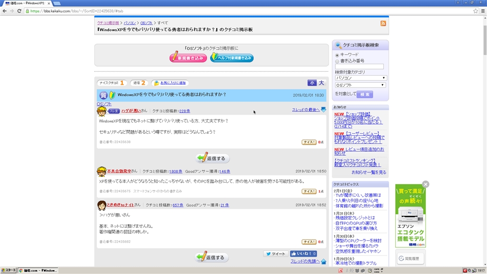
Task: Click the ツイート Twitter button
Action: pyautogui.click(x=275, y=254)
